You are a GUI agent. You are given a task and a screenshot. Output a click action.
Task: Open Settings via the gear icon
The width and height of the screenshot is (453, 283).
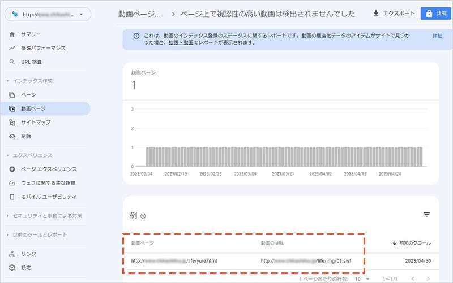click(12, 268)
